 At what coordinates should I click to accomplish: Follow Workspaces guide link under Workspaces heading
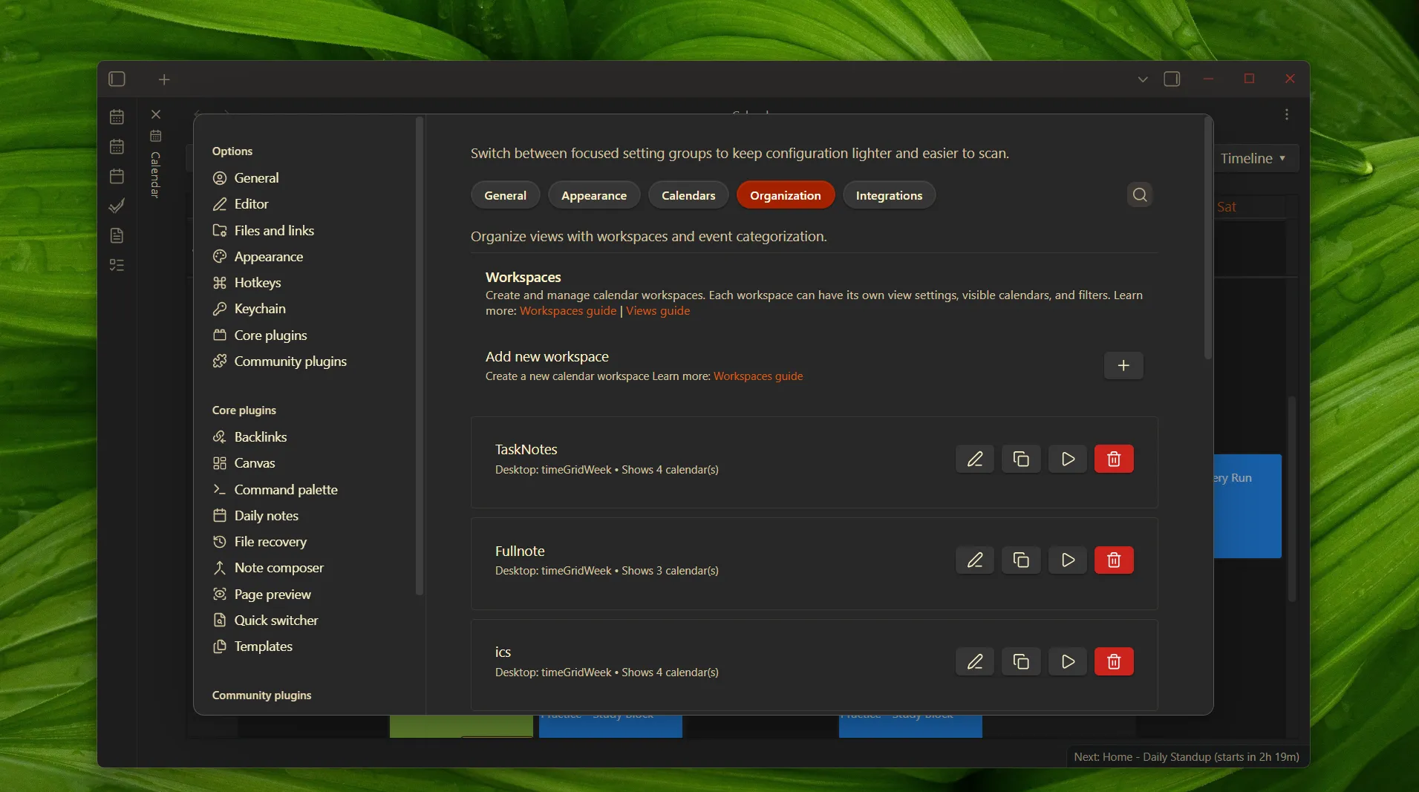point(568,311)
